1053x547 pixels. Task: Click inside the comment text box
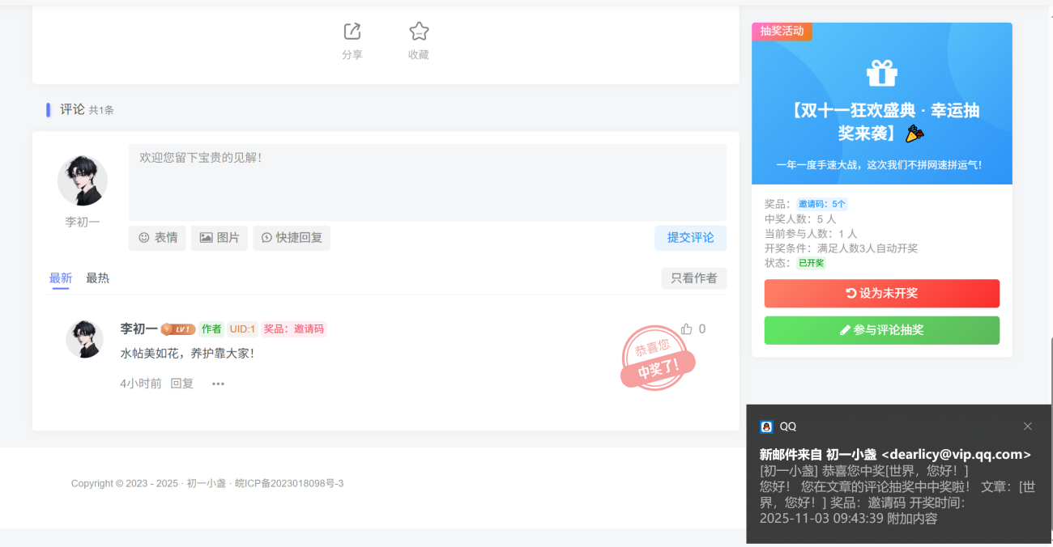point(427,182)
